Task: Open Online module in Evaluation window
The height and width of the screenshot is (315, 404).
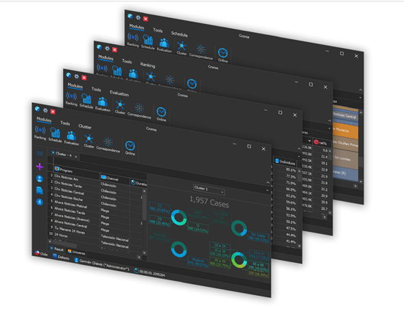Action: pyautogui.click(x=161, y=114)
